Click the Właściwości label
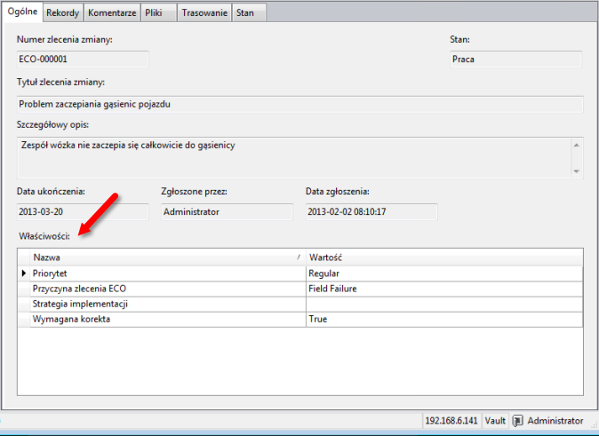Image resolution: width=599 pixels, height=436 pixels. (44, 236)
